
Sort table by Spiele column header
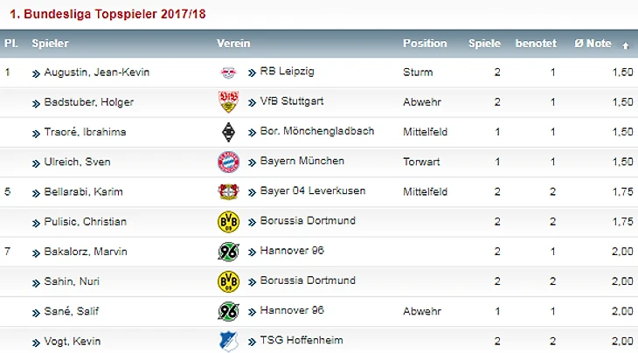pyautogui.click(x=484, y=44)
